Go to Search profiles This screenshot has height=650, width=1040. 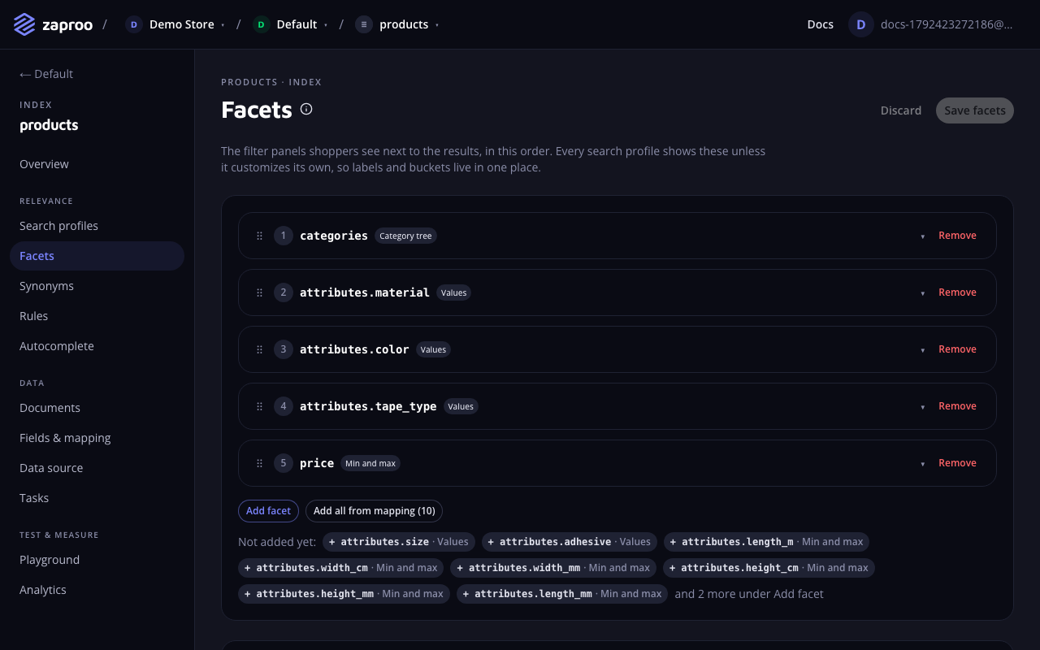click(x=97, y=226)
